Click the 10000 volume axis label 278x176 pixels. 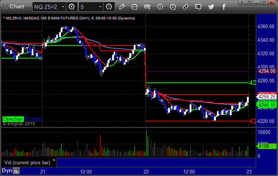[x=264, y=132]
